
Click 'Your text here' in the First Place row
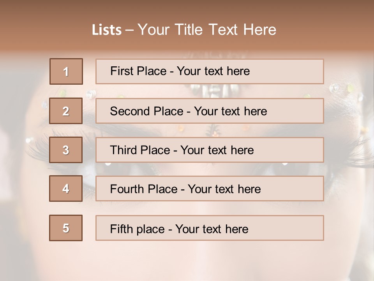(x=213, y=71)
